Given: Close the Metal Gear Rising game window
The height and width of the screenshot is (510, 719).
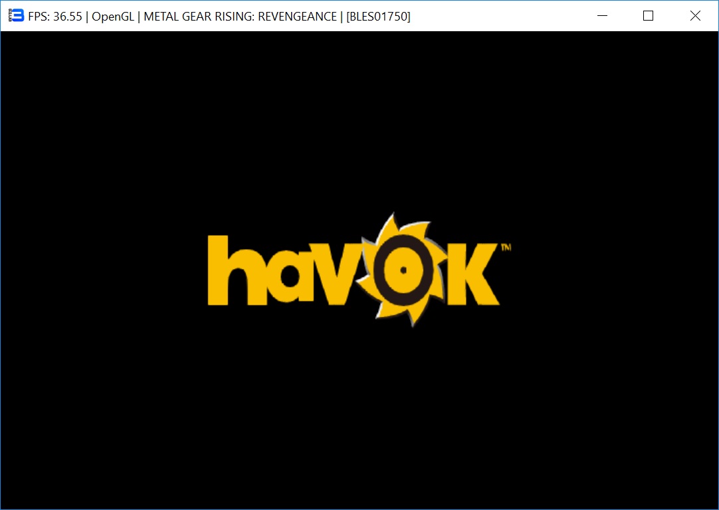Looking at the screenshot, I should tap(695, 15).
